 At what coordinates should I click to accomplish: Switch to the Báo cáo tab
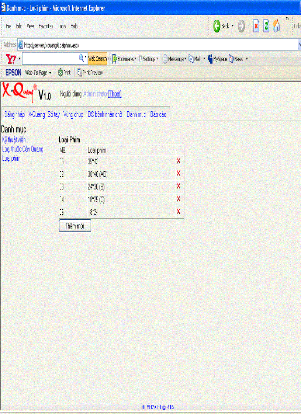pos(158,115)
